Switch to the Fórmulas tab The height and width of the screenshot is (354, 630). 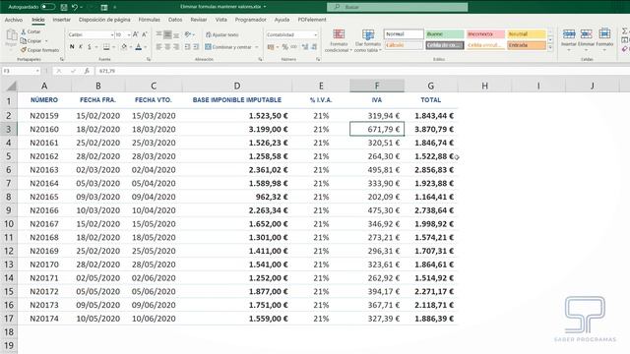(149, 20)
